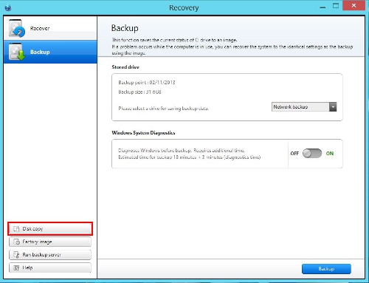Open the Disk copy tool
The width and height of the screenshot is (369, 283).
coord(50,228)
